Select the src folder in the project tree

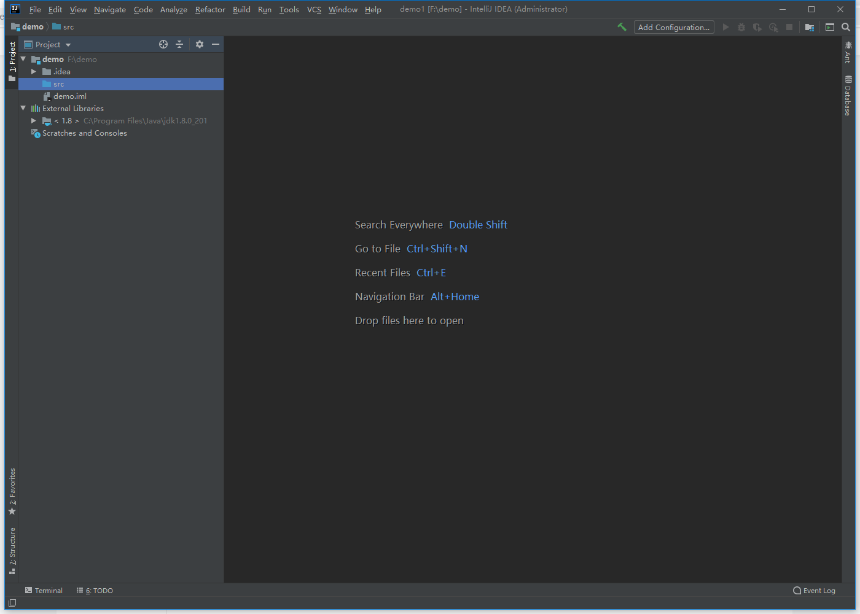click(121, 84)
